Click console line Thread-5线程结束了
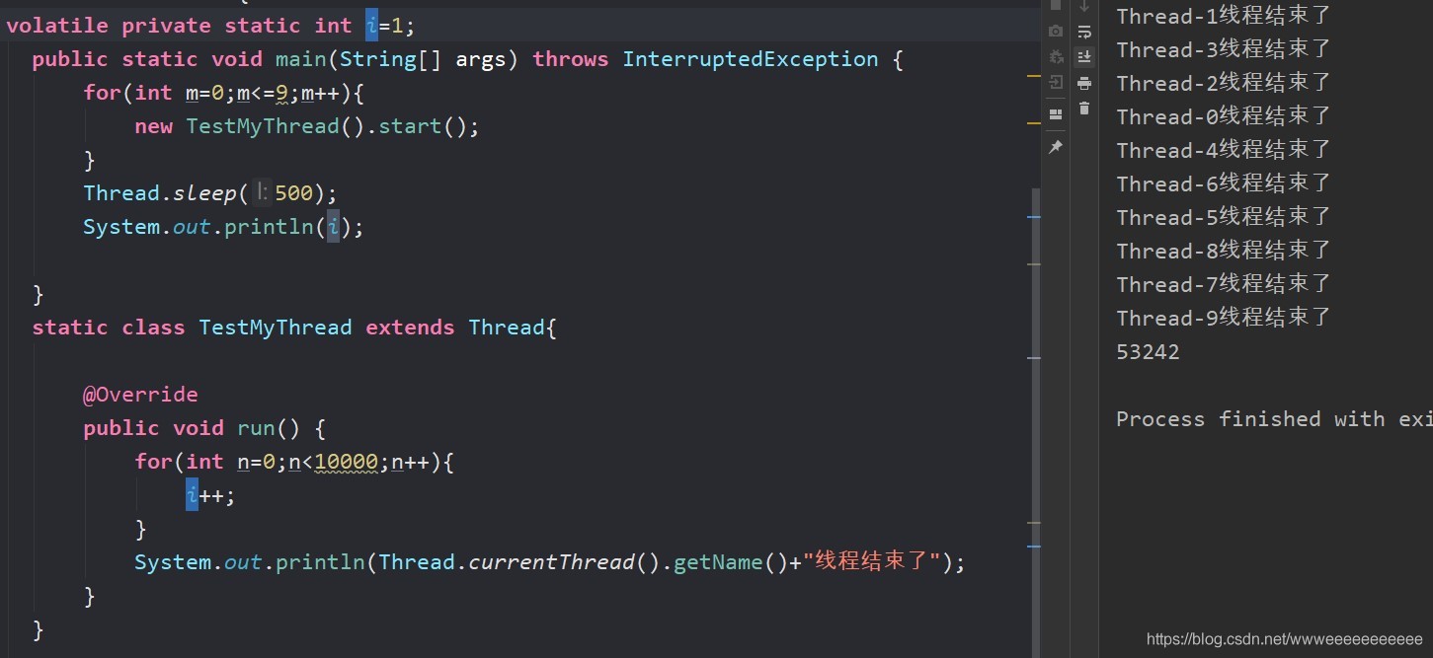This screenshot has width=1433, height=658. 1224,217
